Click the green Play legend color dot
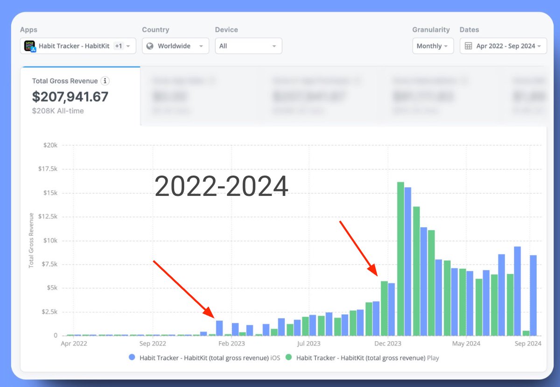This screenshot has width=560, height=387. click(289, 358)
